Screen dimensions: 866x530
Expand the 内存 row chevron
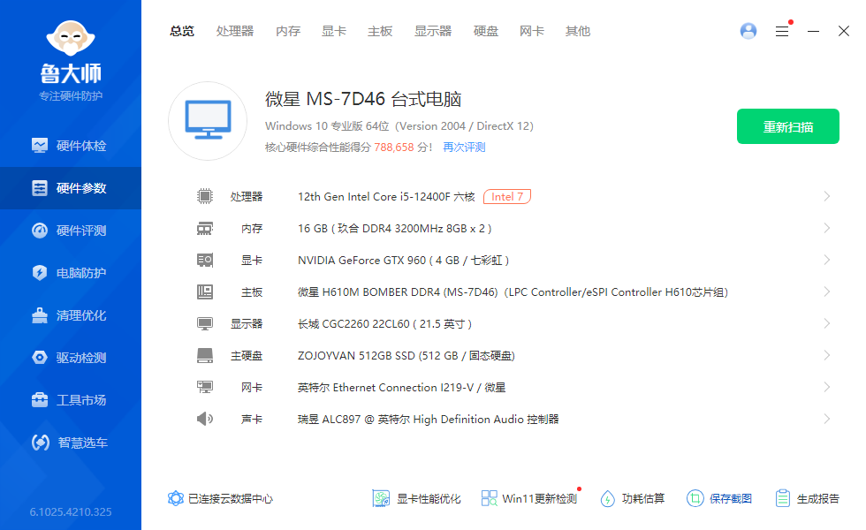(827, 228)
